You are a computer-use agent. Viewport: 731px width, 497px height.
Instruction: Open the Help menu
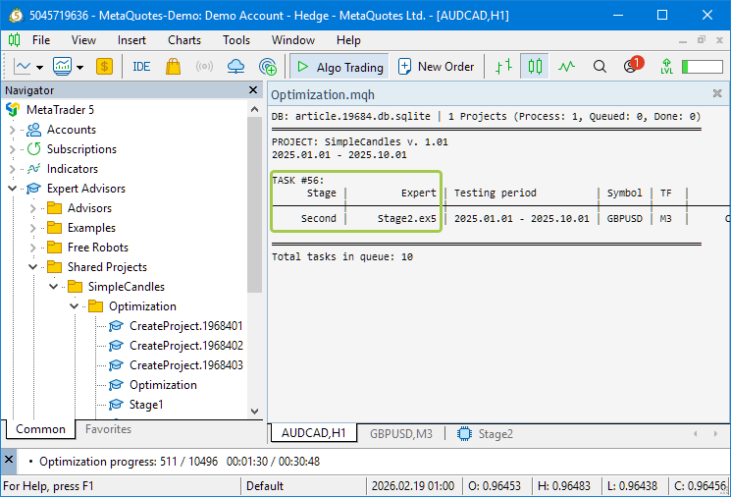click(x=348, y=40)
